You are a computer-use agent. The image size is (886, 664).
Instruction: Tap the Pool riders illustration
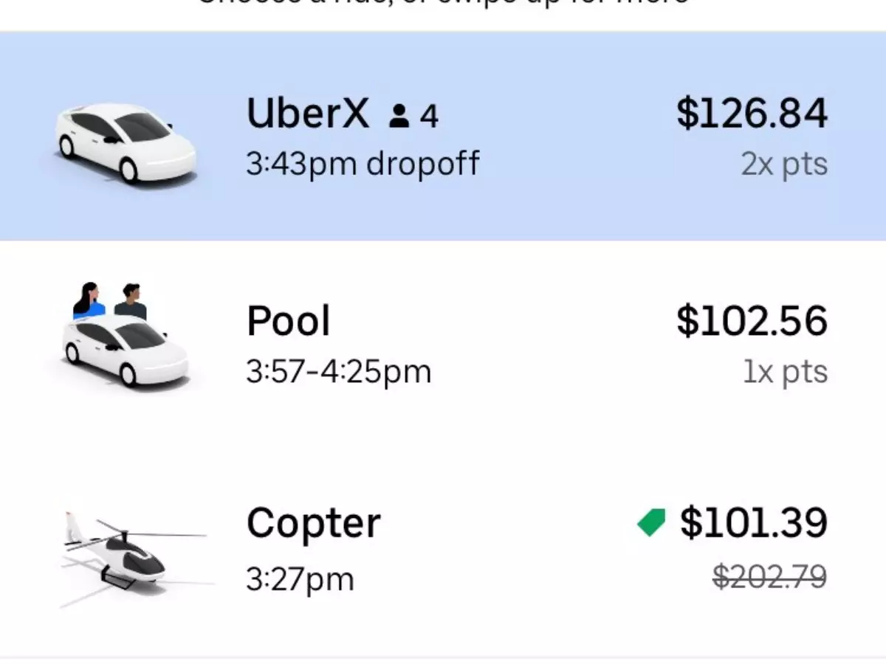point(110,300)
